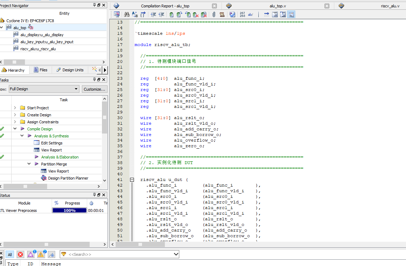Click the analyze current file icon
The height and width of the screenshot is (266, 406).
click(x=232, y=14)
